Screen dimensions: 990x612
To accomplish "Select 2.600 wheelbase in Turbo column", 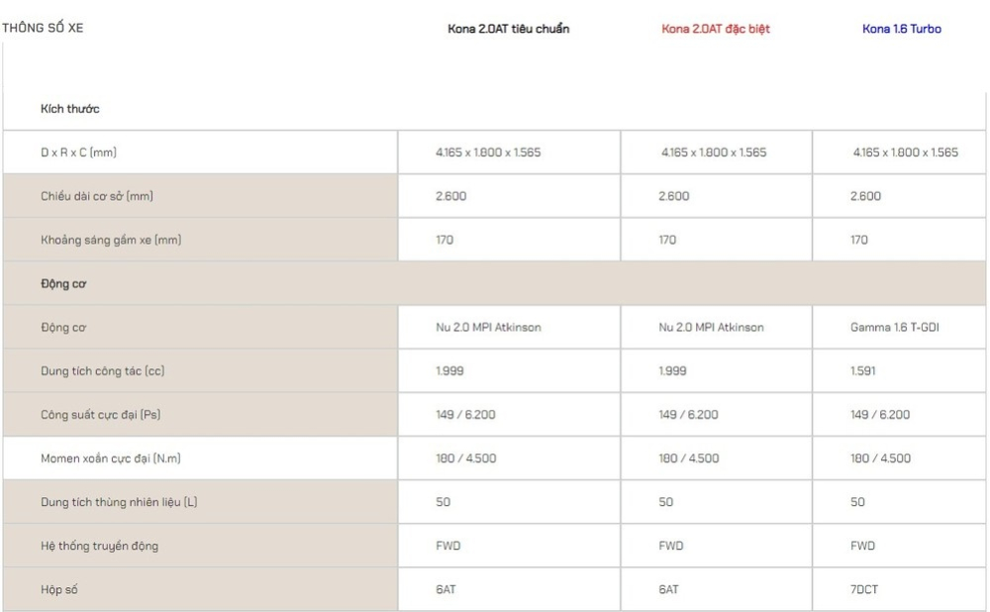I will (x=865, y=196).
